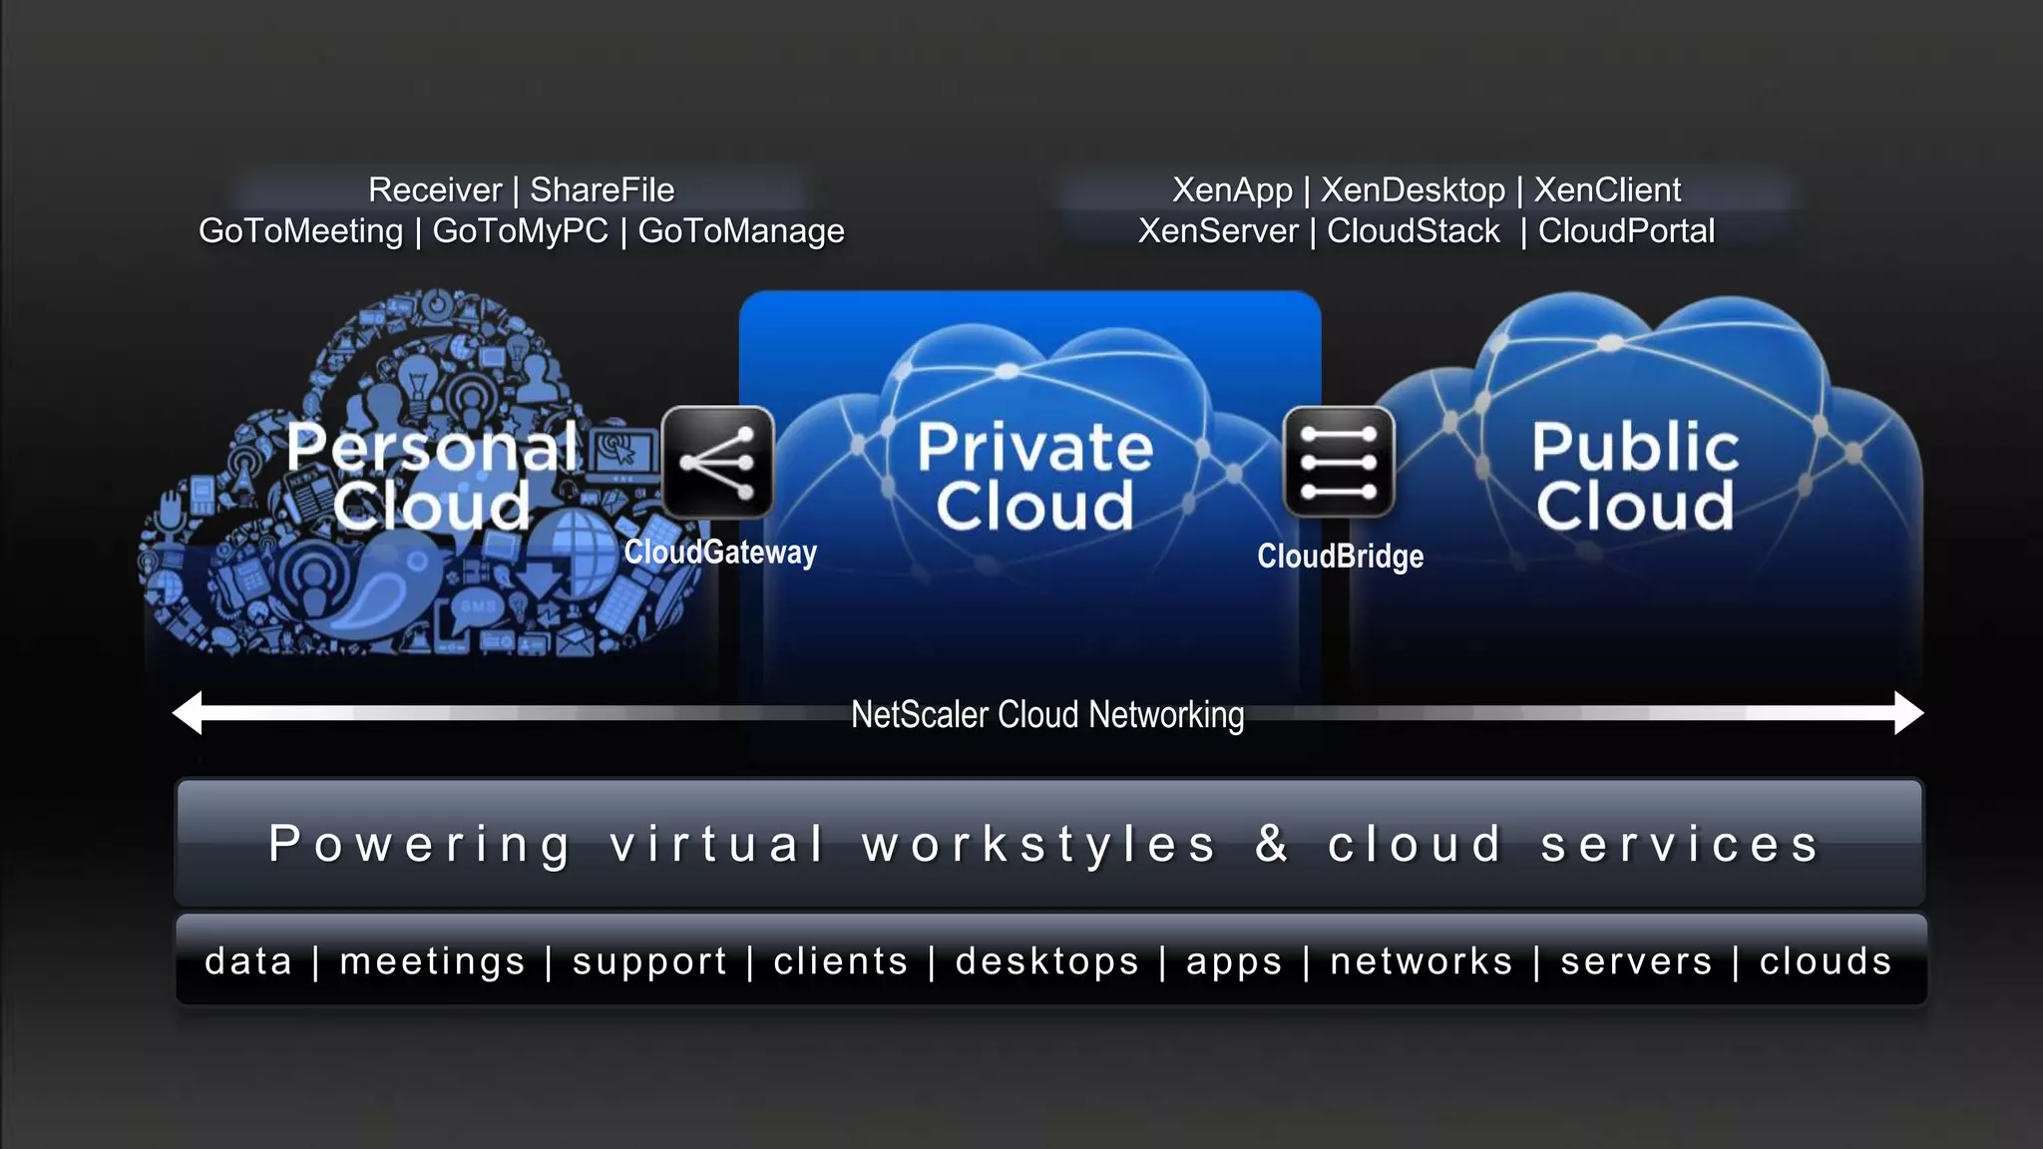Click the GoToMeeting text
This screenshot has height=1149, width=2043.
coord(300,231)
